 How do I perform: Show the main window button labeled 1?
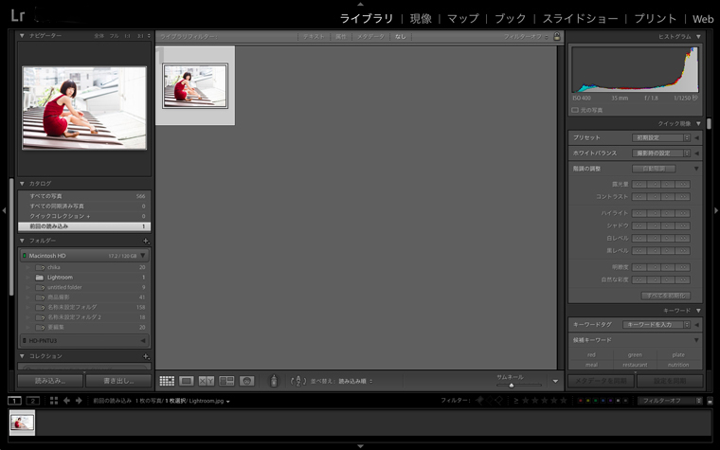coord(15,401)
